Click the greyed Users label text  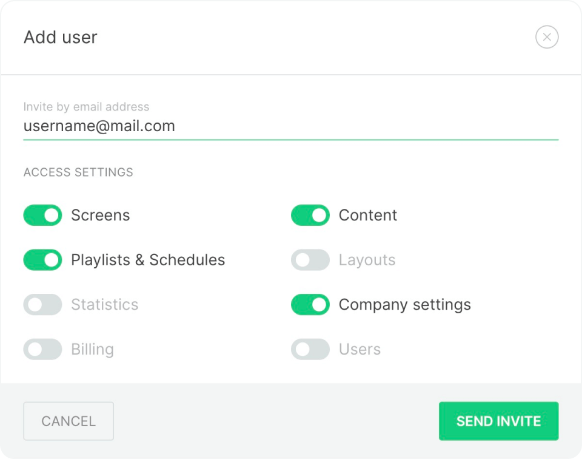click(360, 350)
